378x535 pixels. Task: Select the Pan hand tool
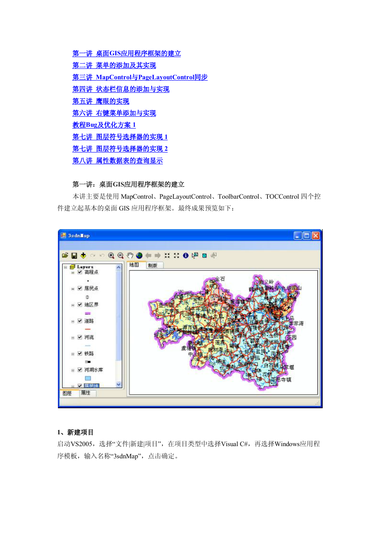coord(130,256)
